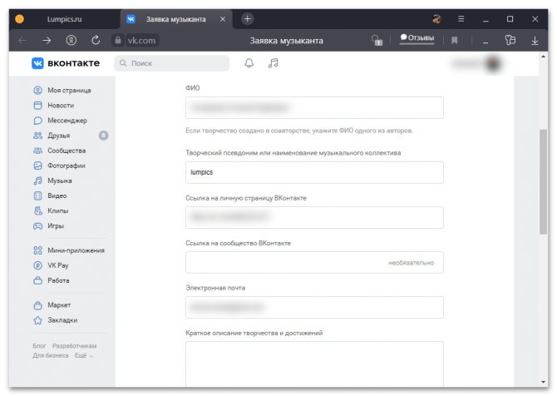Click the address bar more options dots
Image resolution: width=557 pixels, height=396 pixels.
(x=486, y=42)
